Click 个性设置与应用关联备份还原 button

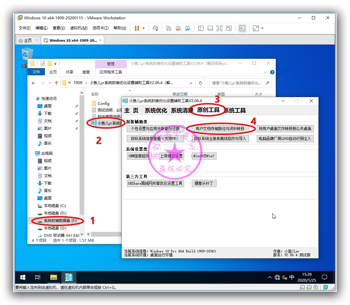[155, 129]
